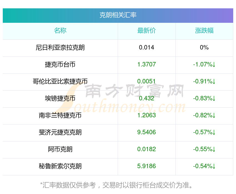Screen dimensions: 236x194
Task: Click the change value -0.82%
Action: 204,115
